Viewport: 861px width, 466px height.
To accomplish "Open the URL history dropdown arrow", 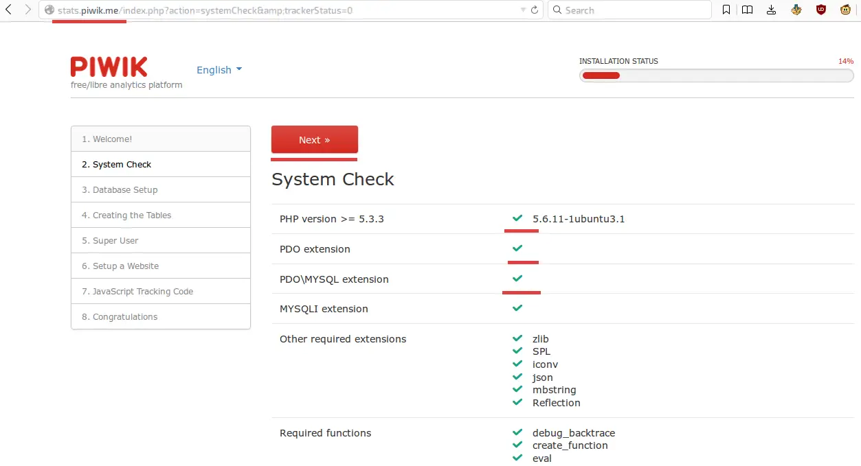I will click(x=524, y=10).
